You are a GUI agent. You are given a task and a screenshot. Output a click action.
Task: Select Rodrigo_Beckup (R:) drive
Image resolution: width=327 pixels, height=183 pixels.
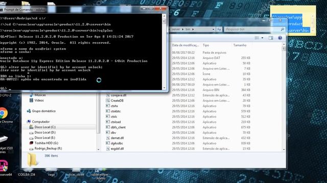pos(48,148)
